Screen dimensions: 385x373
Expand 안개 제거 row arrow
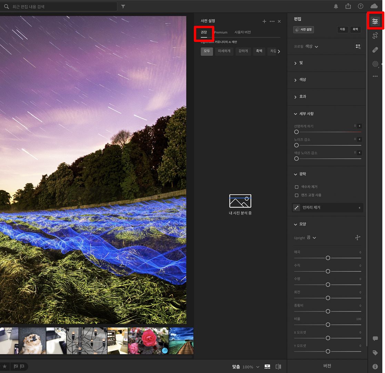[359, 208]
